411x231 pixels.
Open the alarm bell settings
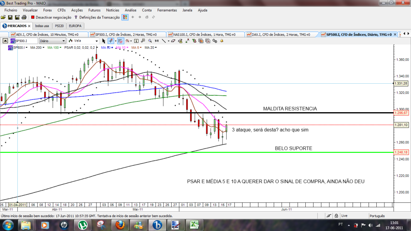(222, 40)
